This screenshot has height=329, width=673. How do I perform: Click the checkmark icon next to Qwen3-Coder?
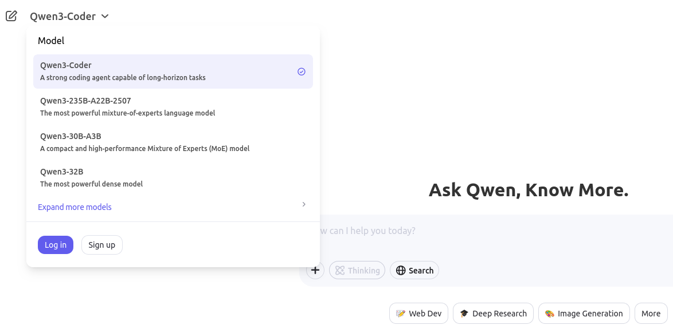(x=302, y=72)
